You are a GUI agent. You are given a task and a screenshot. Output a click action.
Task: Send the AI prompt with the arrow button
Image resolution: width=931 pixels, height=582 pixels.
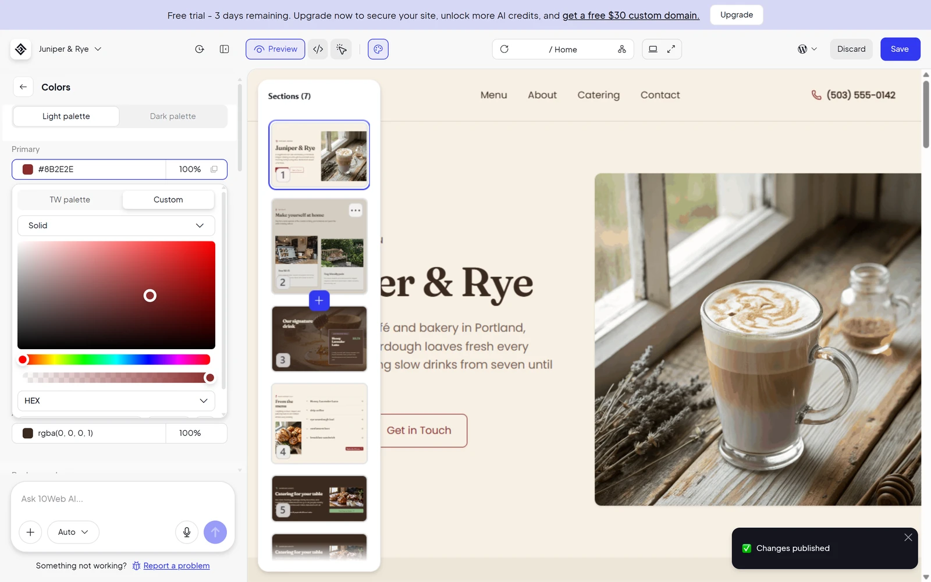215,532
